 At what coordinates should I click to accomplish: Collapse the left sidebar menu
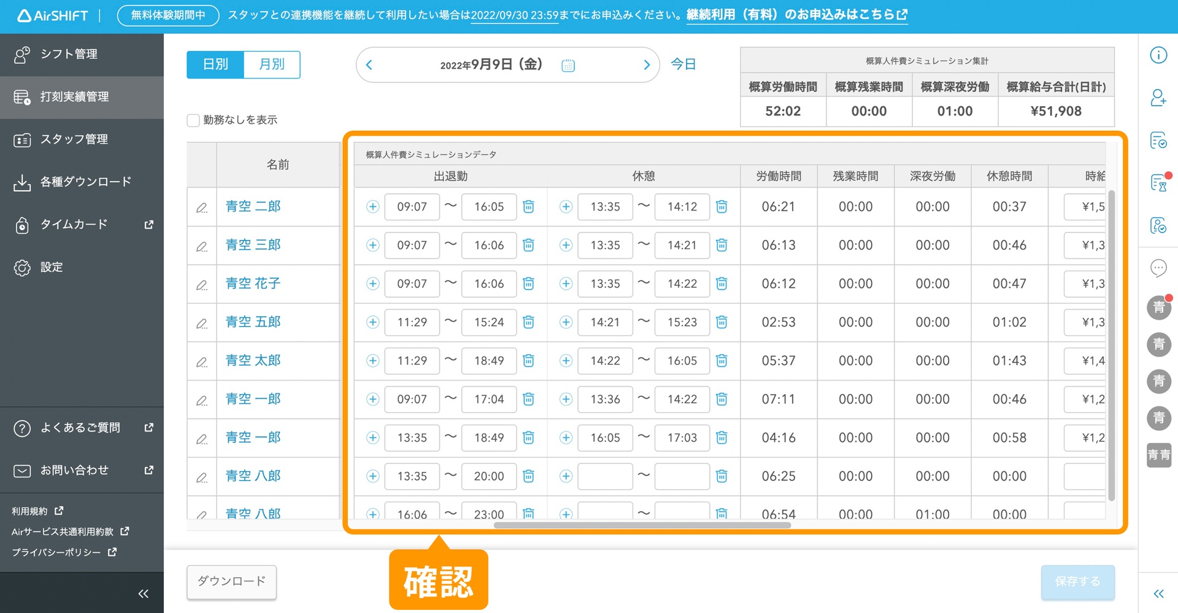coord(144,593)
